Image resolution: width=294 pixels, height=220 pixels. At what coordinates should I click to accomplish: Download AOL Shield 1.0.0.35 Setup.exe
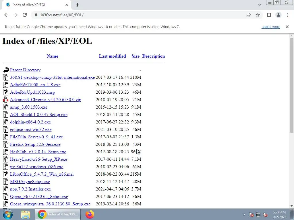coord(39,115)
